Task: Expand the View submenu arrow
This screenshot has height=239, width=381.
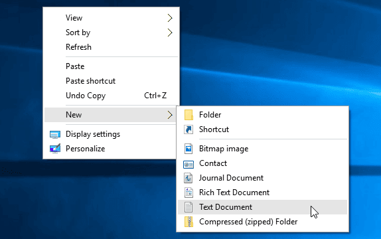Action: pos(170,18)
